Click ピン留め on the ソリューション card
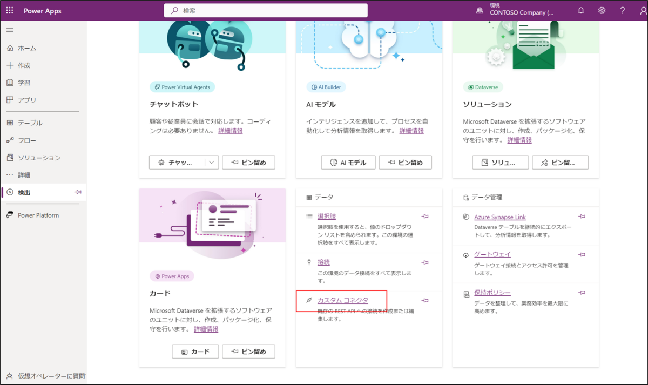648x385 pixels. 560,163
